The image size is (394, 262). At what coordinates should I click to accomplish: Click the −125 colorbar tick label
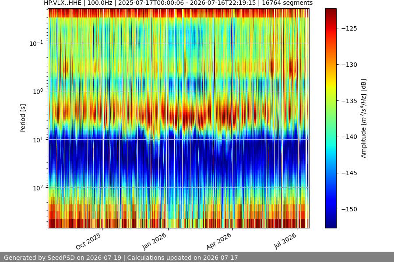pos(349,28)
